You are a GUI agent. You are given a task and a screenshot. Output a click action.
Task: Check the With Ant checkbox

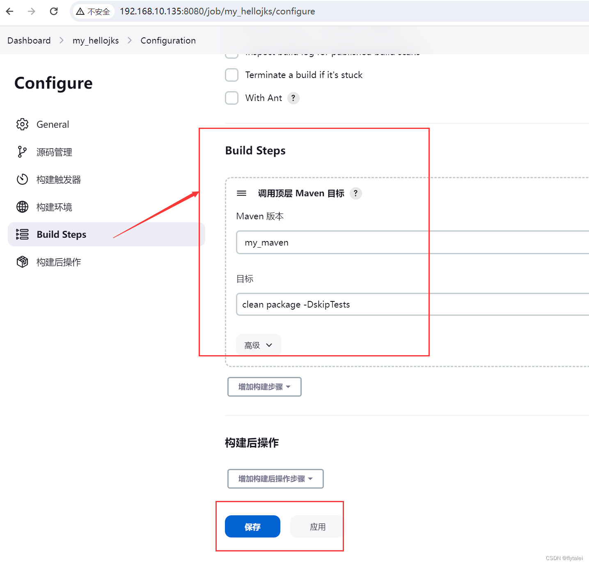[232, 98]
